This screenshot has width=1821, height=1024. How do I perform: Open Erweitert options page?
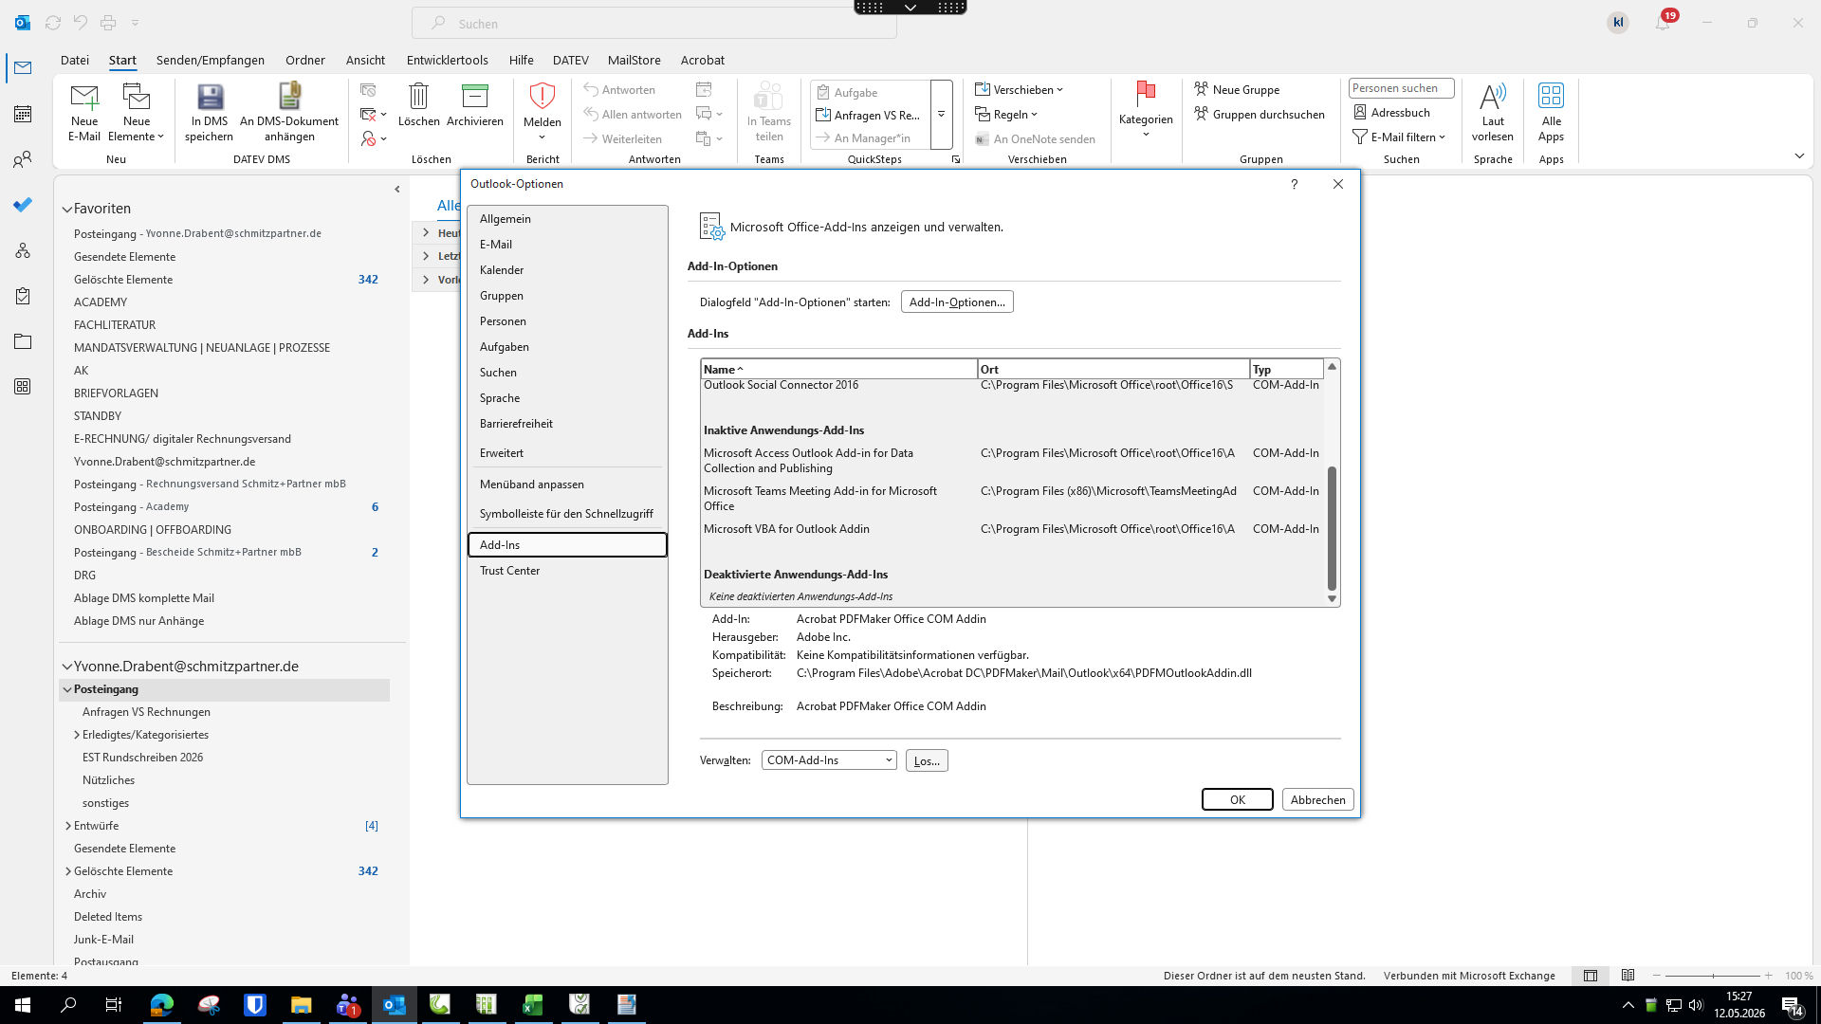tap(567, 453)
